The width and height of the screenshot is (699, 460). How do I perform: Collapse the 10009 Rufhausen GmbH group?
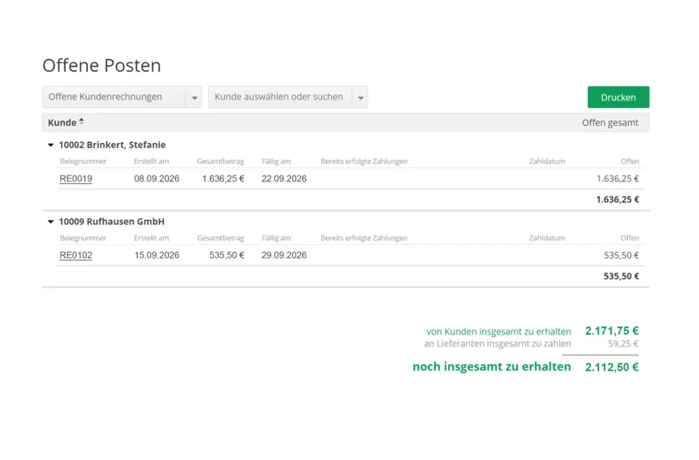click(50, 222)
